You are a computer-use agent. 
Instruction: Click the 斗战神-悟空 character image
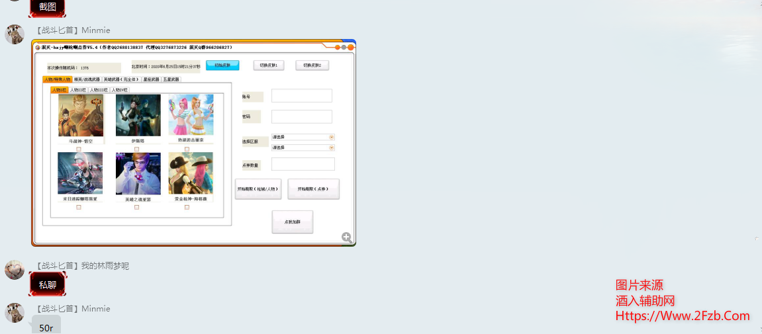81,116
